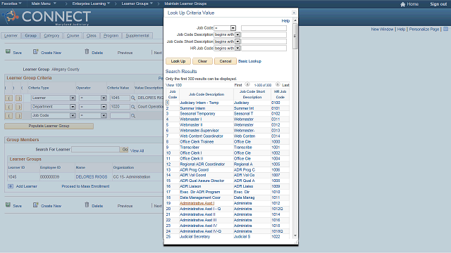This screenshot has width=451, height=253.
Task: Click the top Save disk icon
Action: click(x=8, y=51)
